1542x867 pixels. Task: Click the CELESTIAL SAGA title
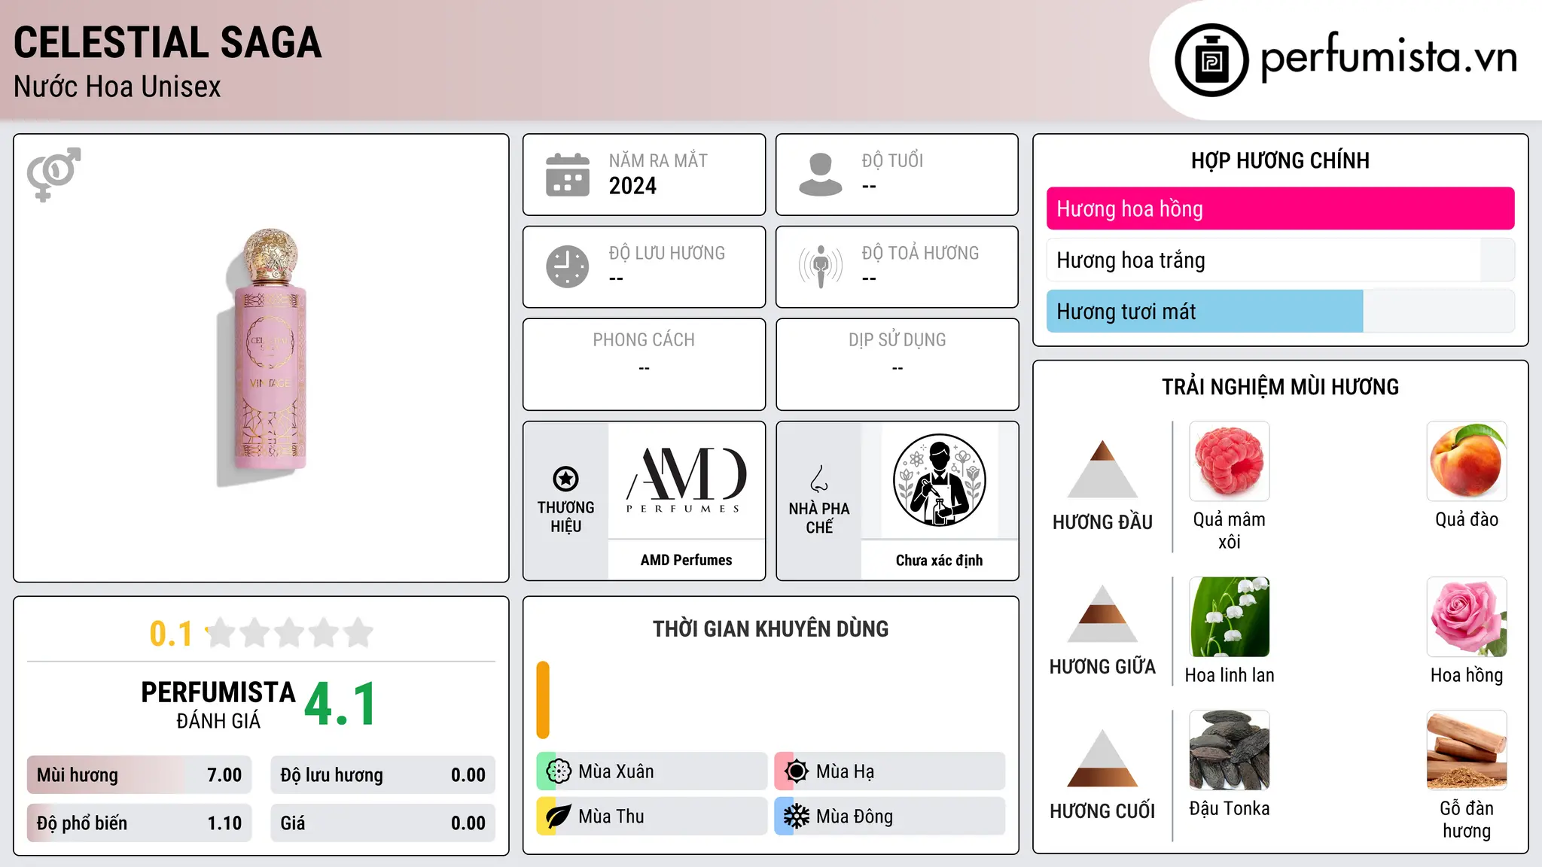click(168, 42)
